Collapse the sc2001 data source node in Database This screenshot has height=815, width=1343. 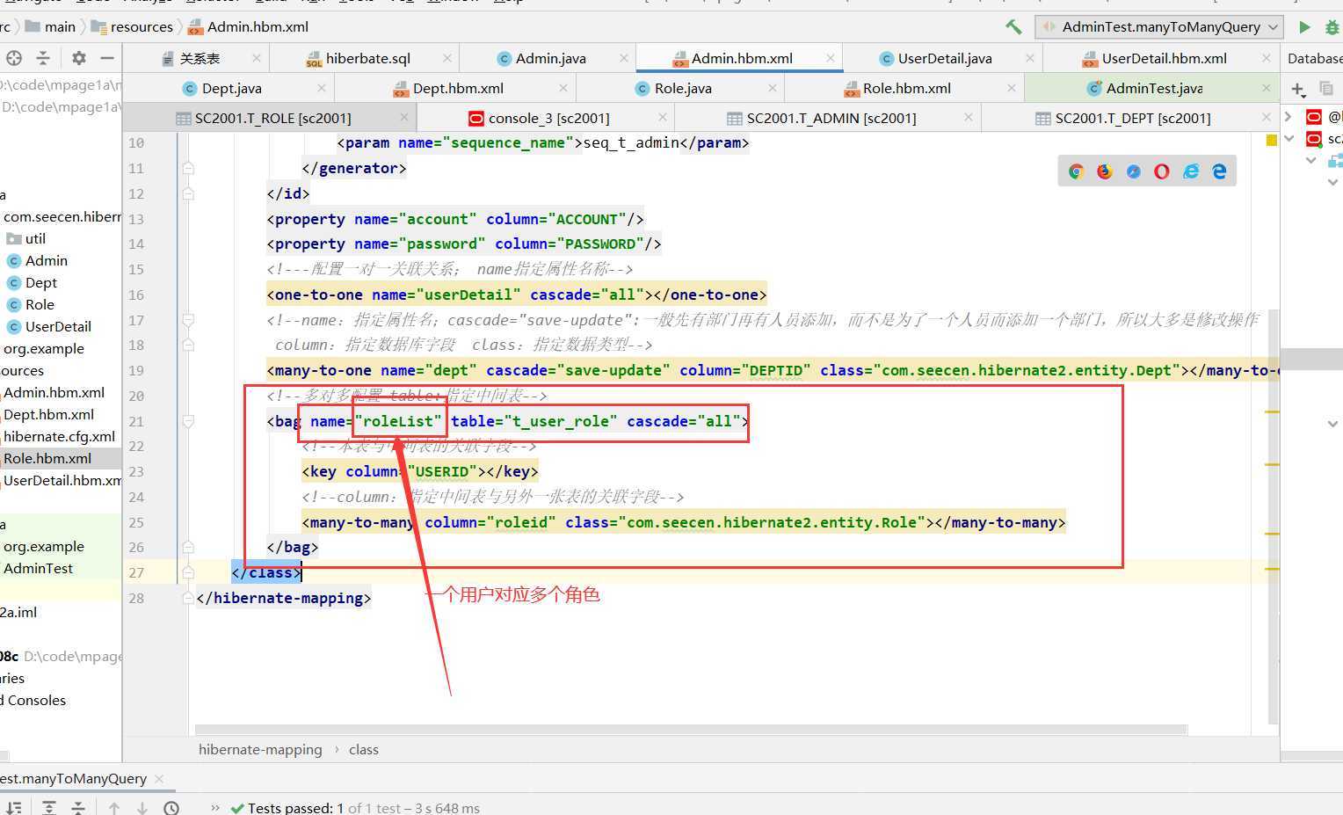pos(1289,139)
